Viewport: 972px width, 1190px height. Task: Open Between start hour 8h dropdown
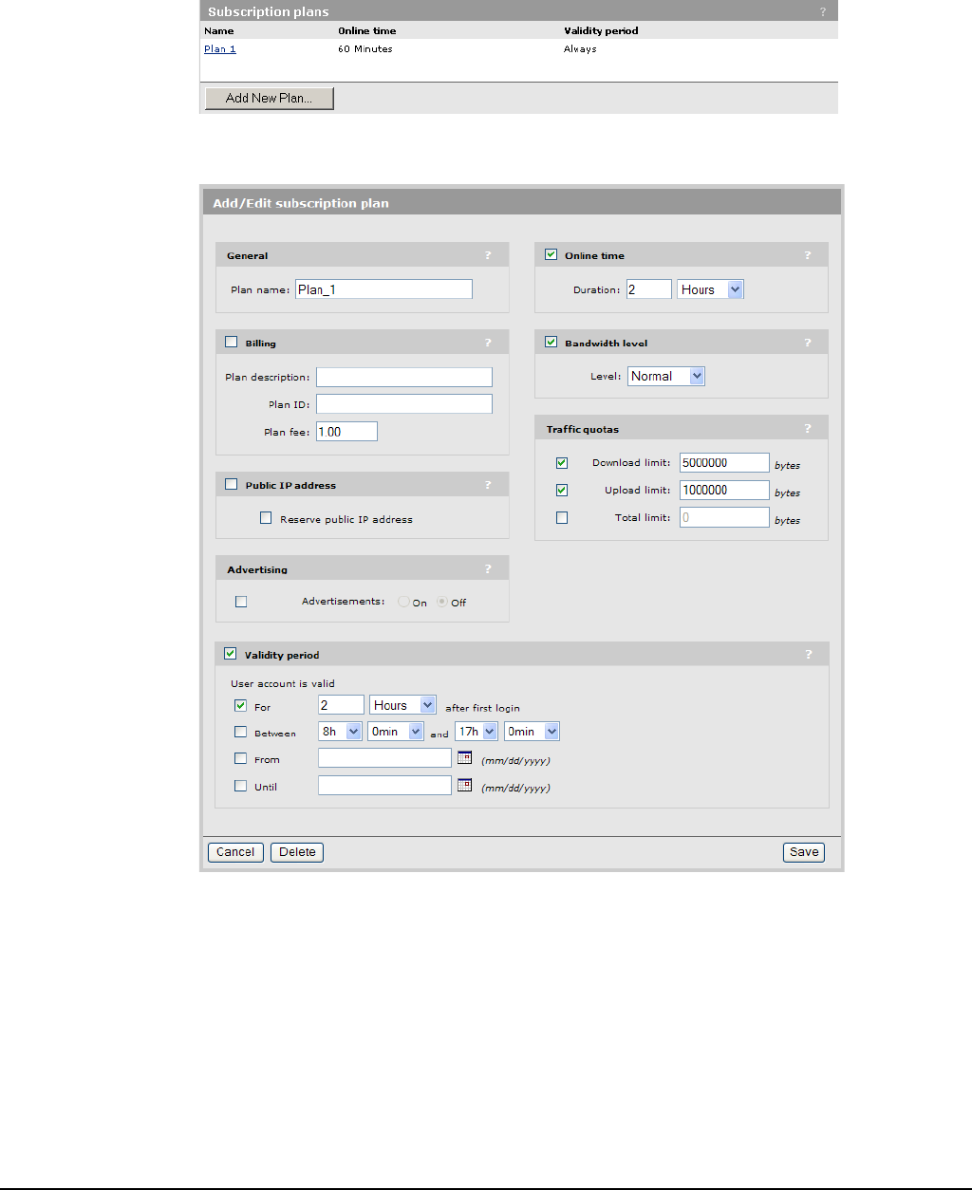(x=341, y=732)
